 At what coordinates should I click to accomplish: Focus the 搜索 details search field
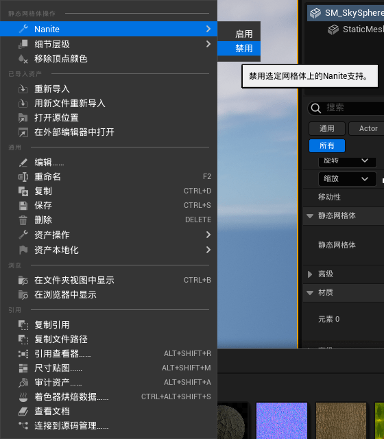coord(346,108)
